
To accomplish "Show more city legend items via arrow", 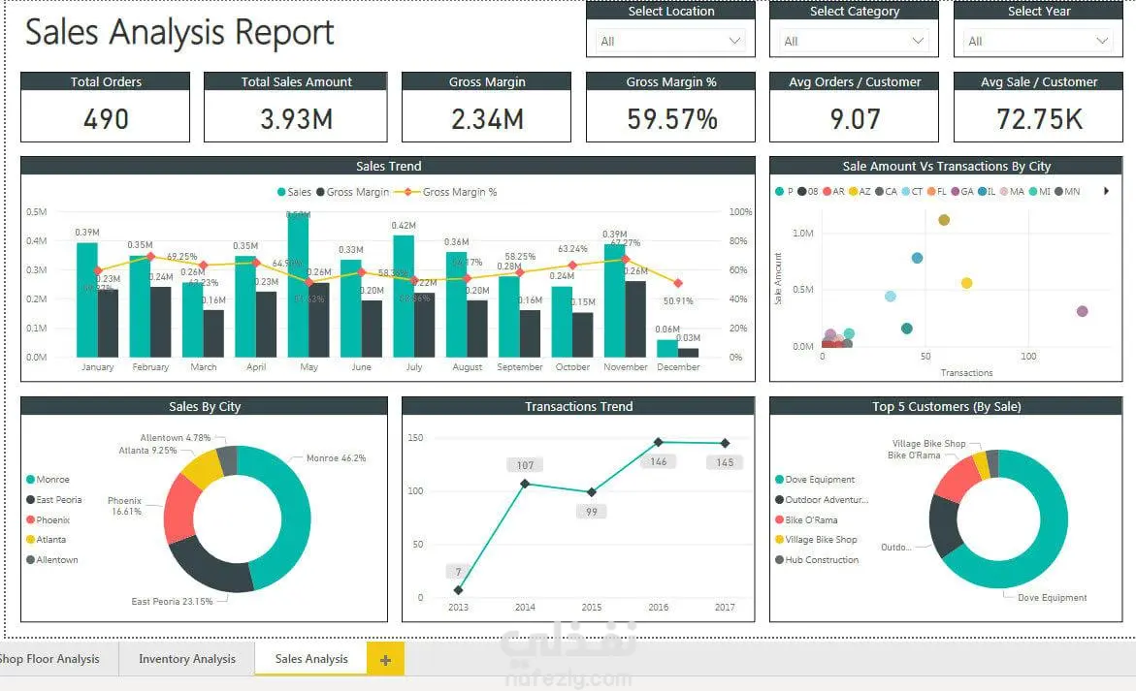I will click(1106, 192).
